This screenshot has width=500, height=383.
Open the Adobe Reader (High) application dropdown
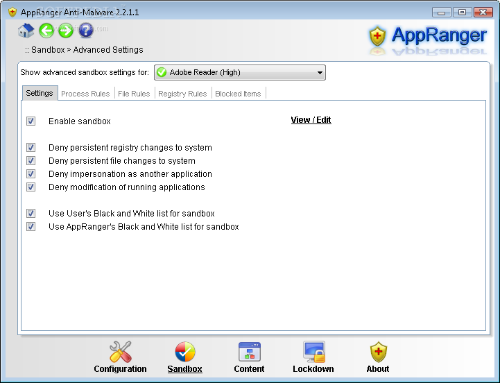click(240, 72)
